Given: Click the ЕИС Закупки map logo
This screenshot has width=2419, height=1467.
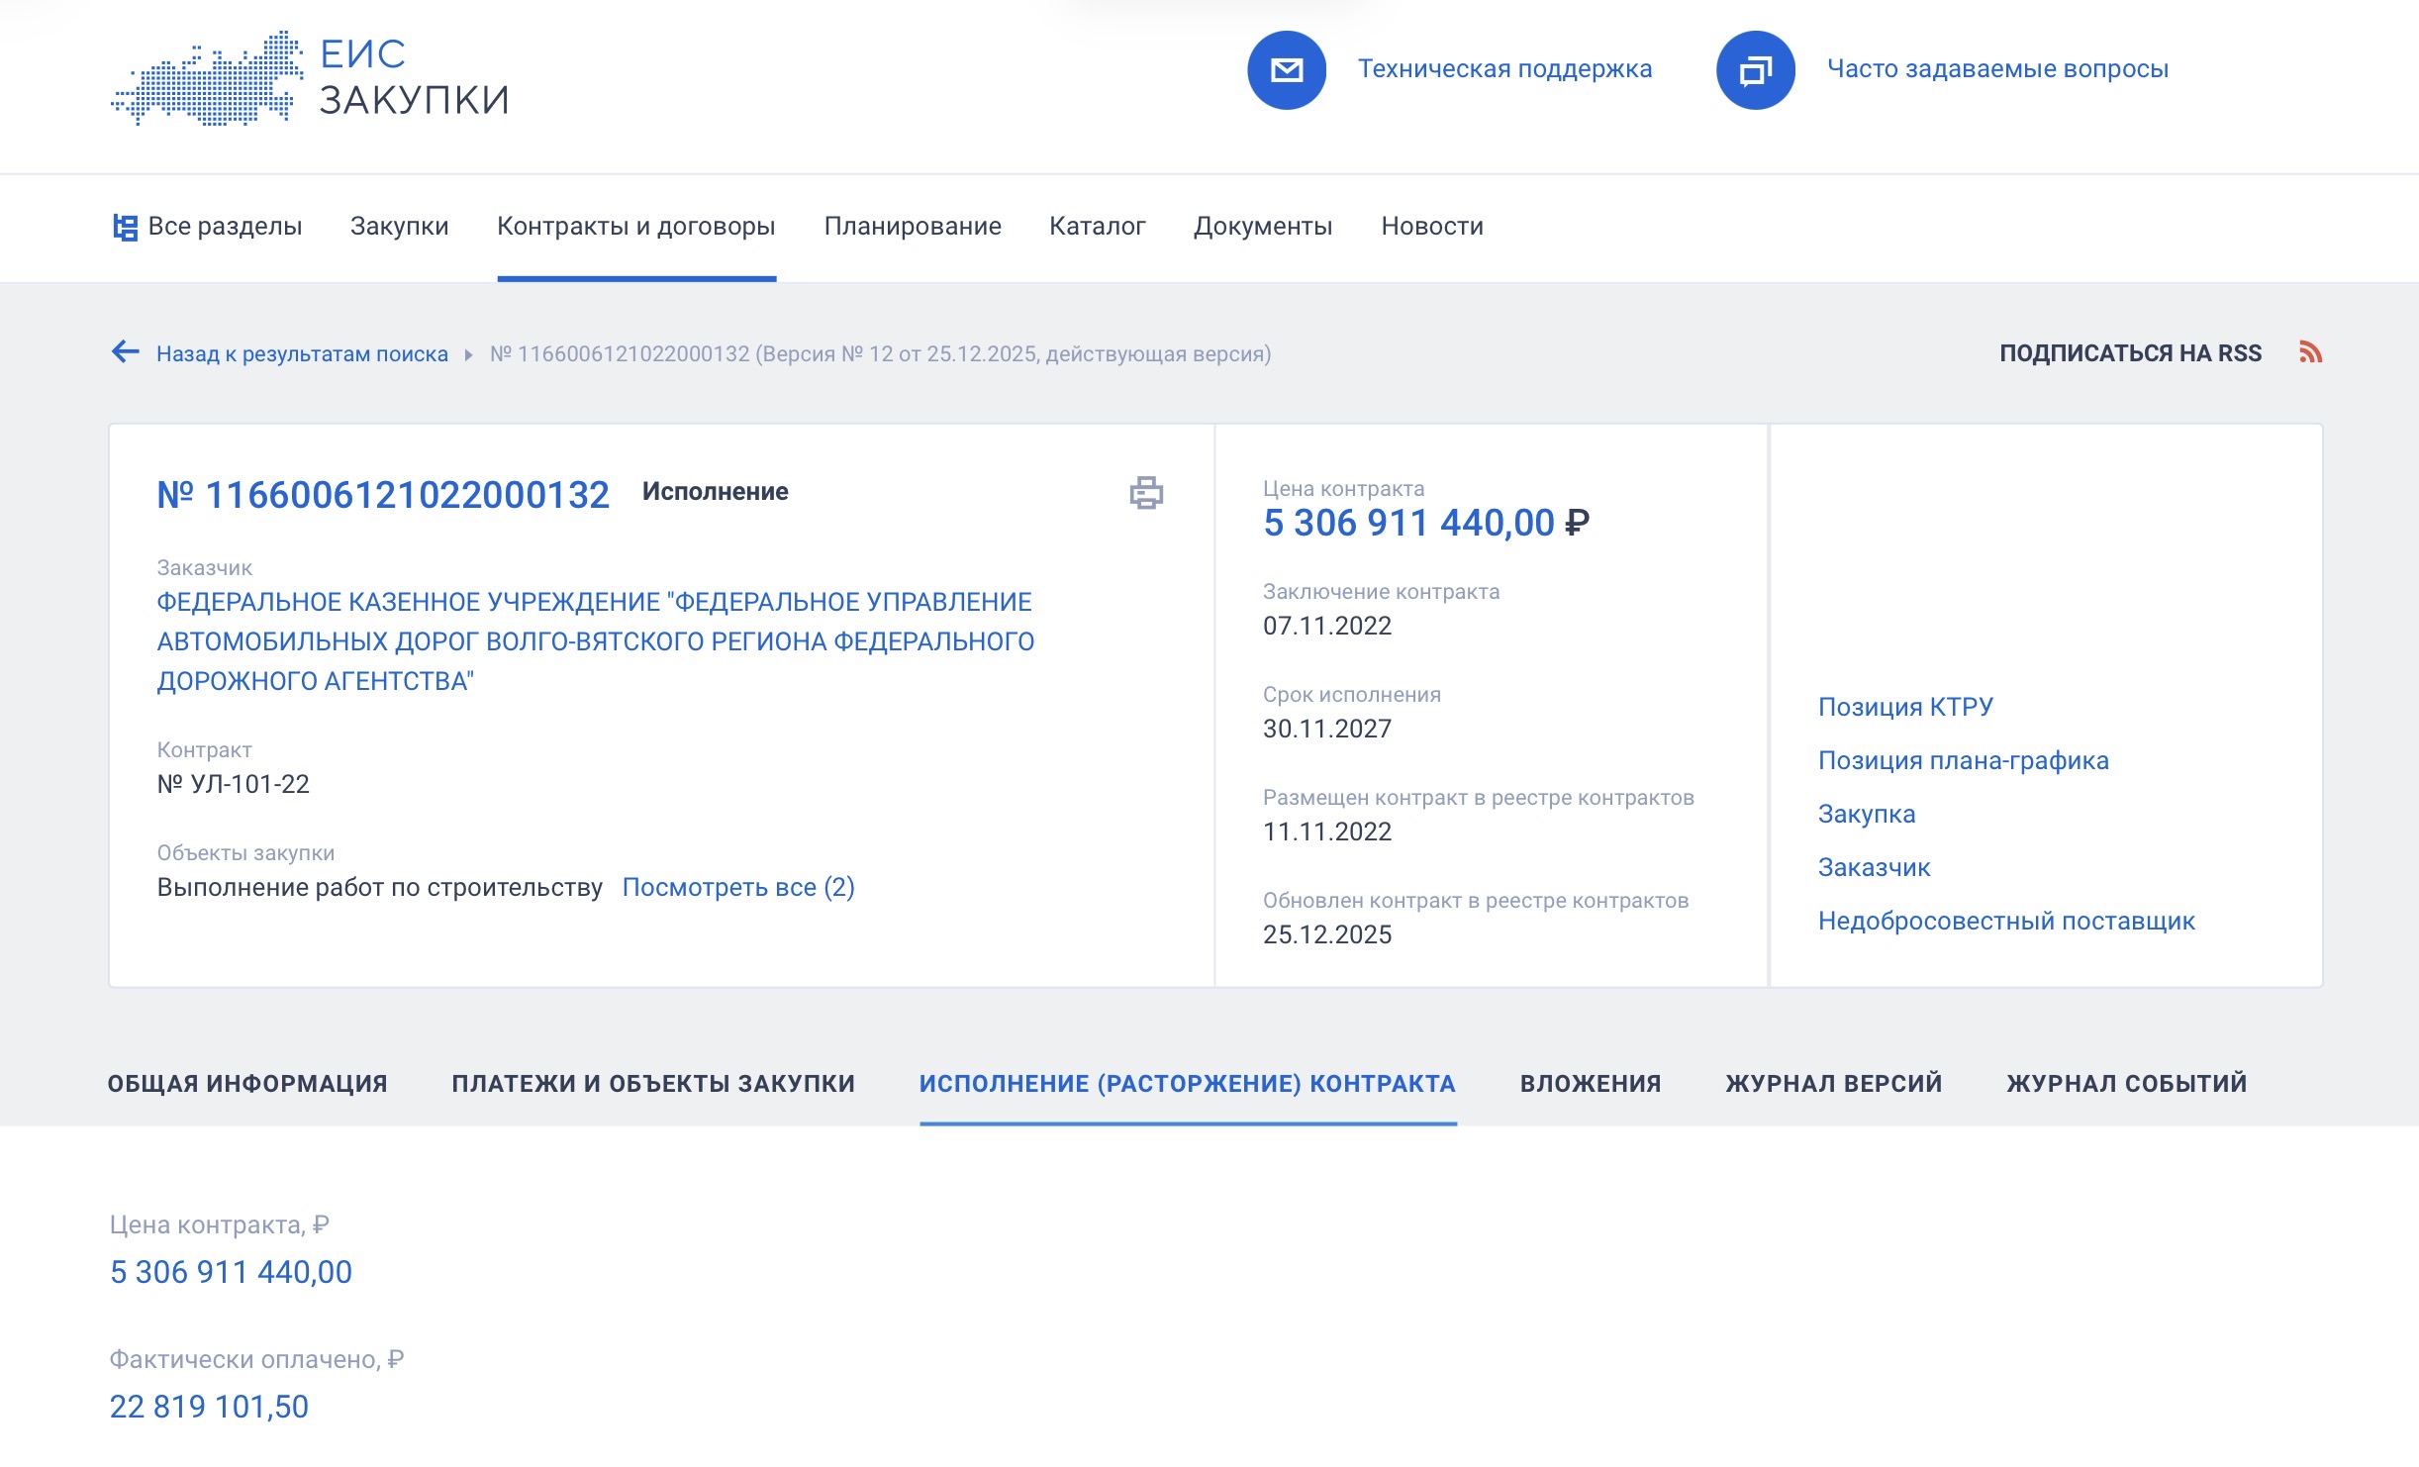Looking at the screenshot, I should 208,79.
